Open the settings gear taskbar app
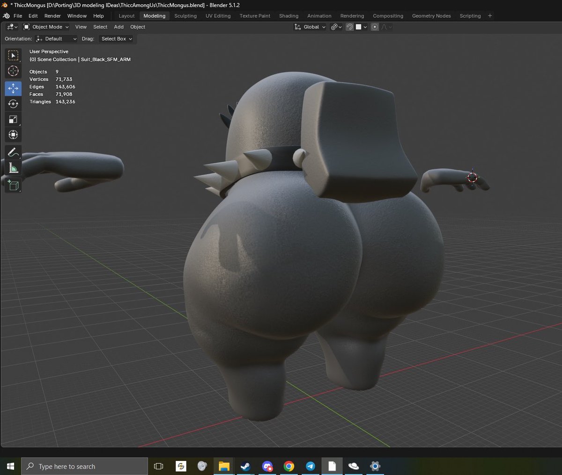The height and width of the screenshot is (475, 562). click(x=375, y=466)
